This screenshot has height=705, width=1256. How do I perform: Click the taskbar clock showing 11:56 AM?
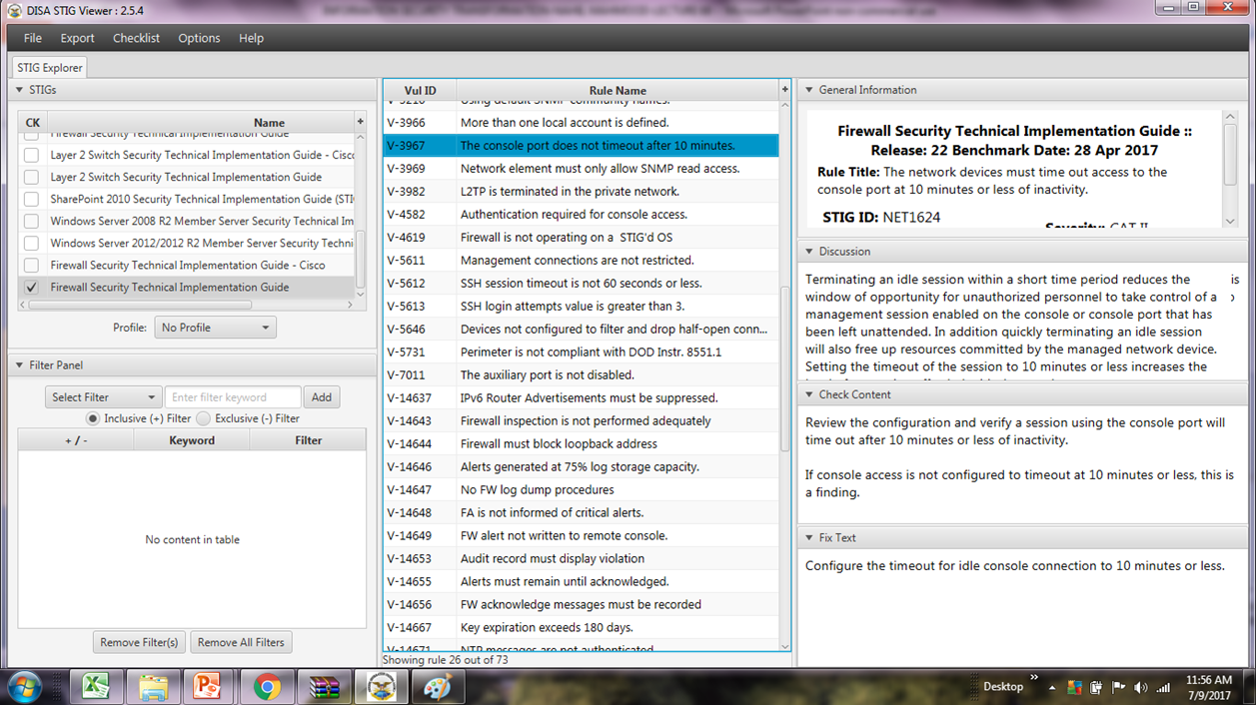[x=1209, y=688]
